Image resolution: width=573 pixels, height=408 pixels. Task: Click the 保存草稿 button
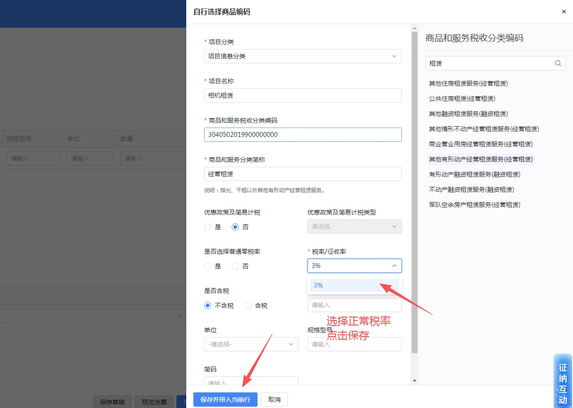[112, 401]
